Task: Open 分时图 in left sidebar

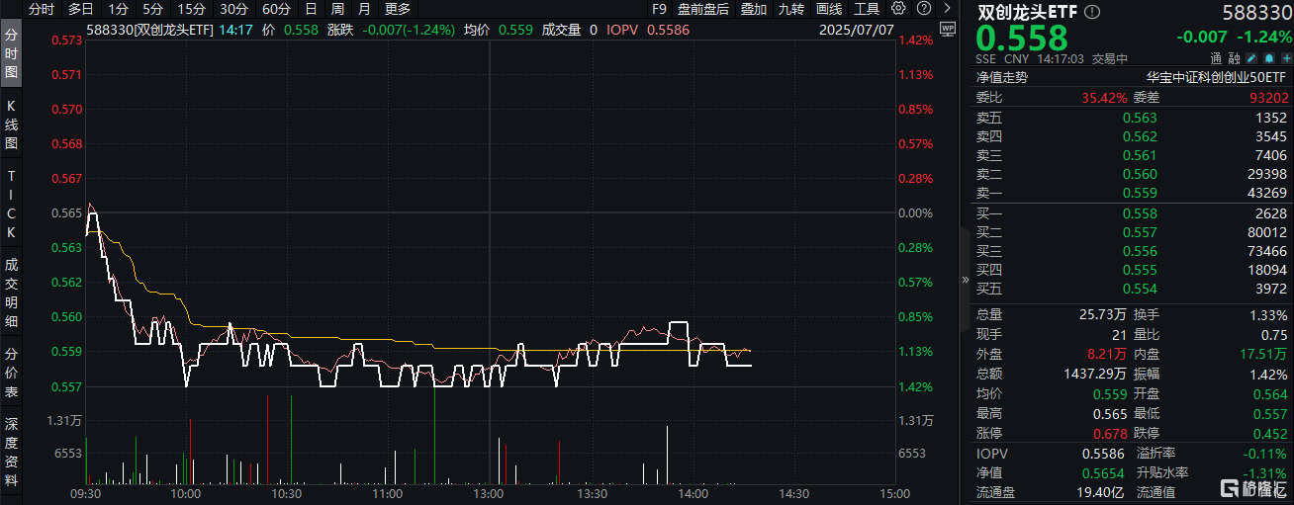Action: pos(11,54)
